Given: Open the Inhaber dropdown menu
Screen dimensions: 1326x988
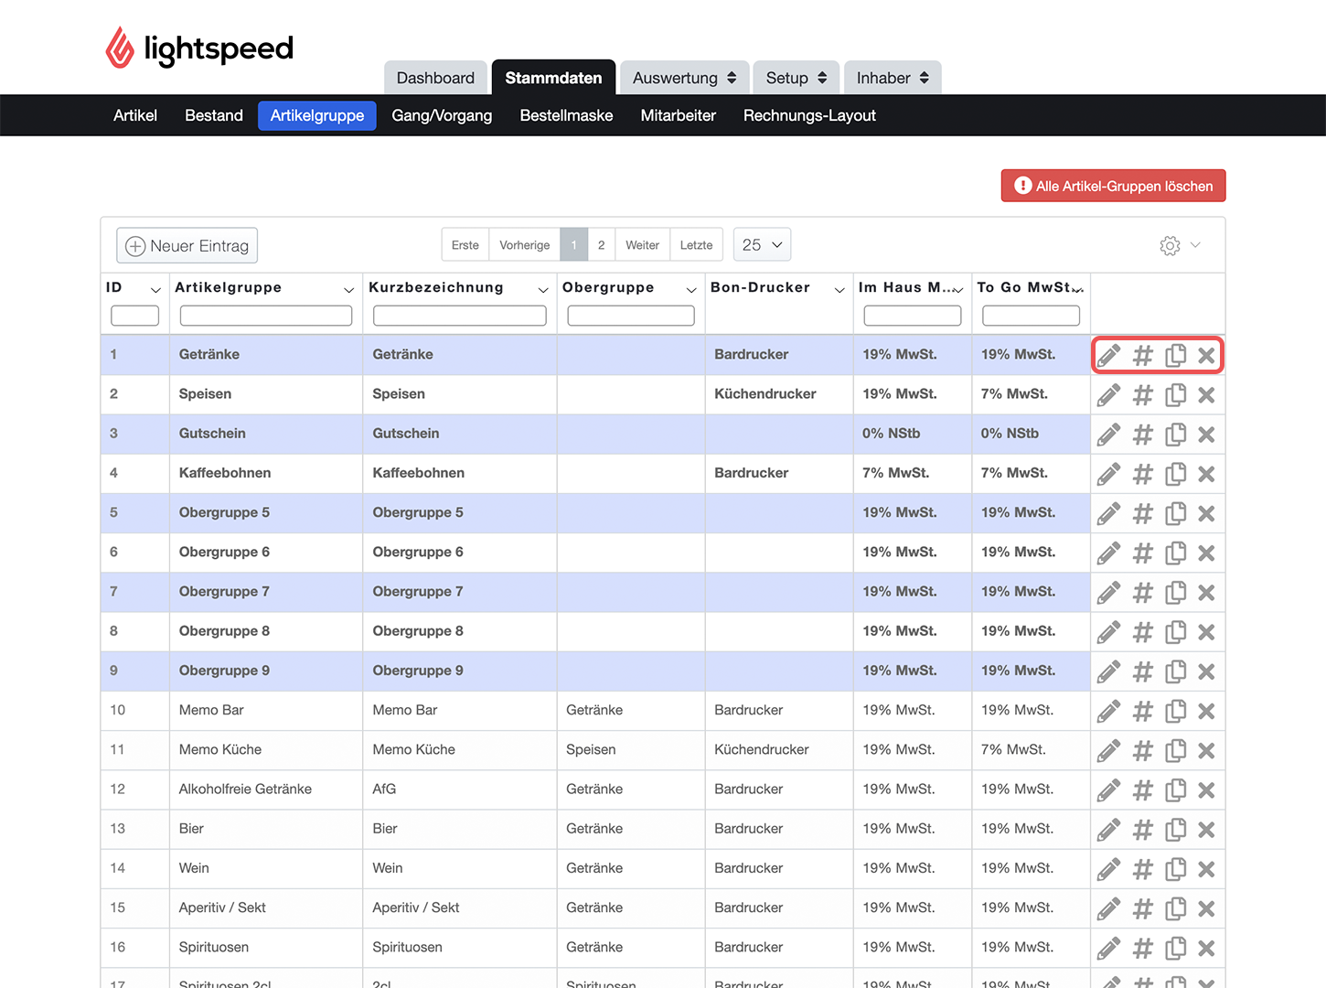Looking at the screenshot, I should [893, 78].
